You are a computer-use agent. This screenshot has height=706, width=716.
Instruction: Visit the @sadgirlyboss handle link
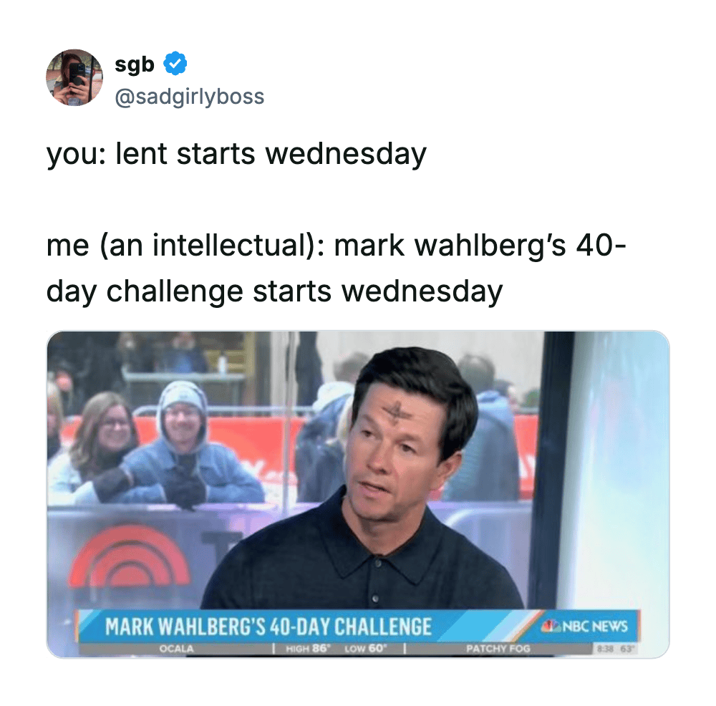point(190,97)
